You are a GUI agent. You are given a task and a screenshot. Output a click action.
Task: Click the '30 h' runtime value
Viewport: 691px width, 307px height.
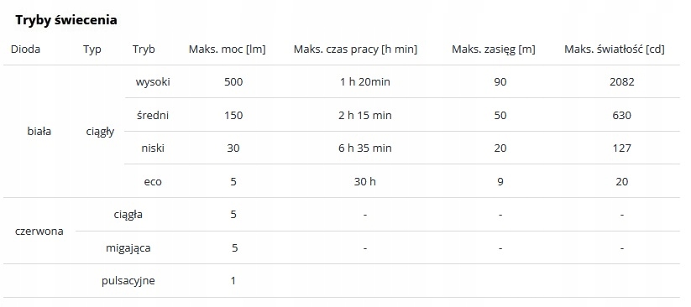pyautogui.click(x=365, y=181)
